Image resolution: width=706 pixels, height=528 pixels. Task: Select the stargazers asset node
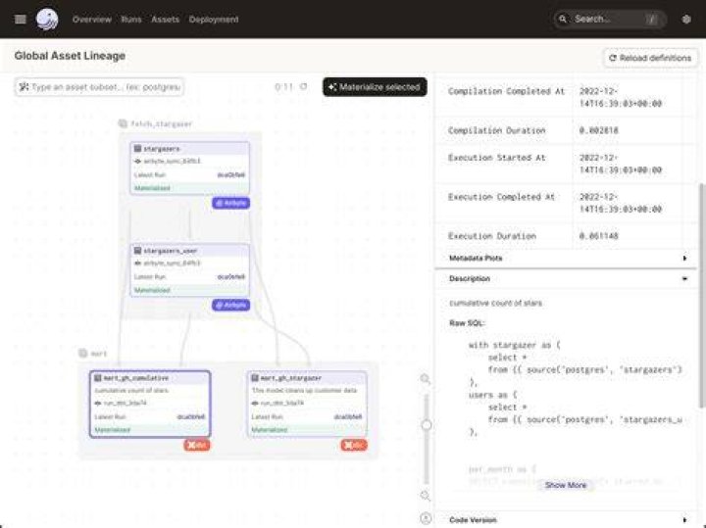(189, 168)
